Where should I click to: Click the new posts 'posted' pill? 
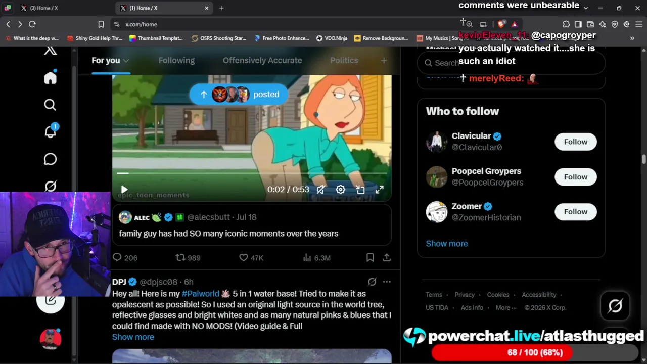click(239, 94)
